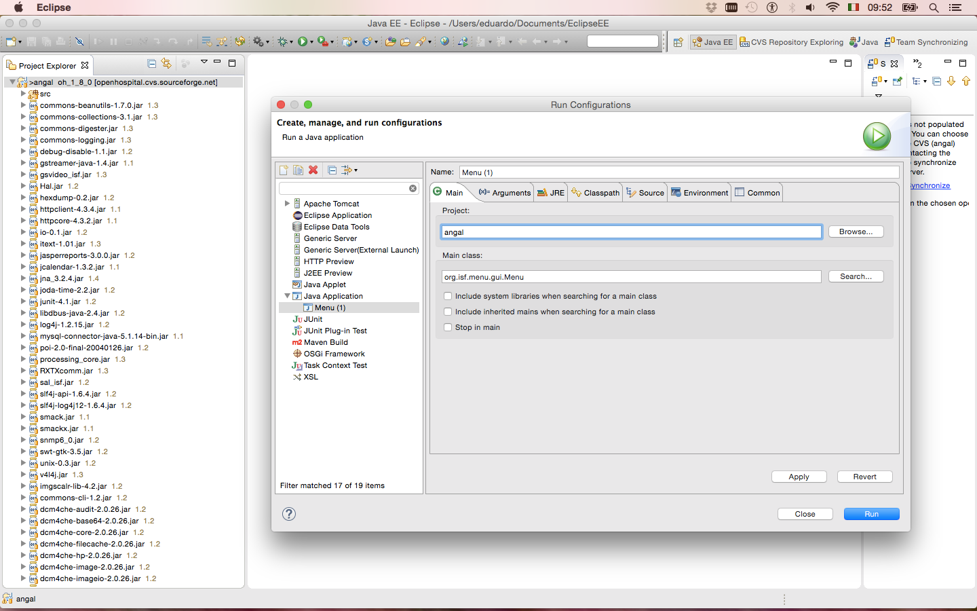The image size is (977, 611).
Task: Collapse the angal project tree node
Action: click(x=12, y=82)
